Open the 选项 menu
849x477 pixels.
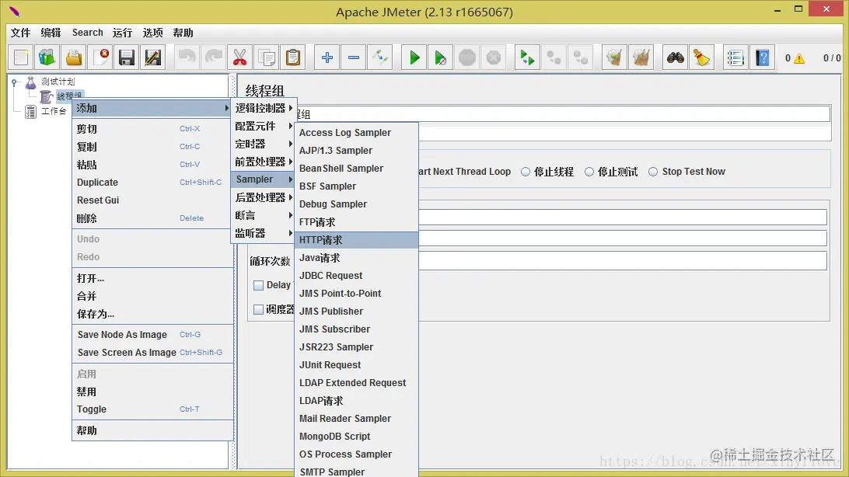point(152,33)
